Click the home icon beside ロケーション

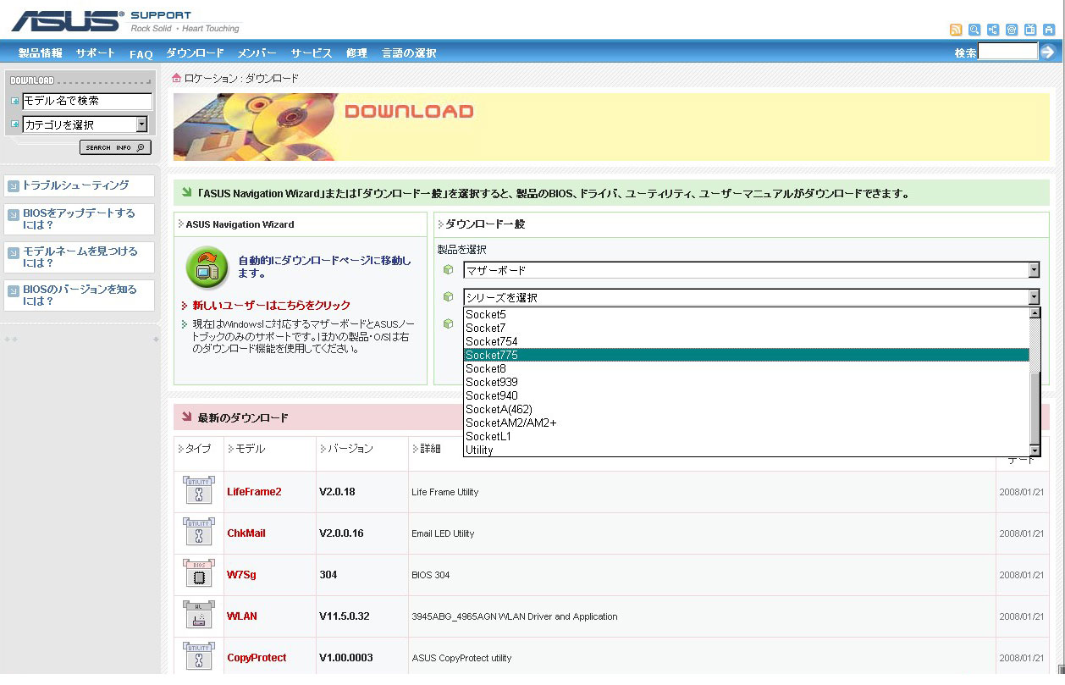pos(176,78)
